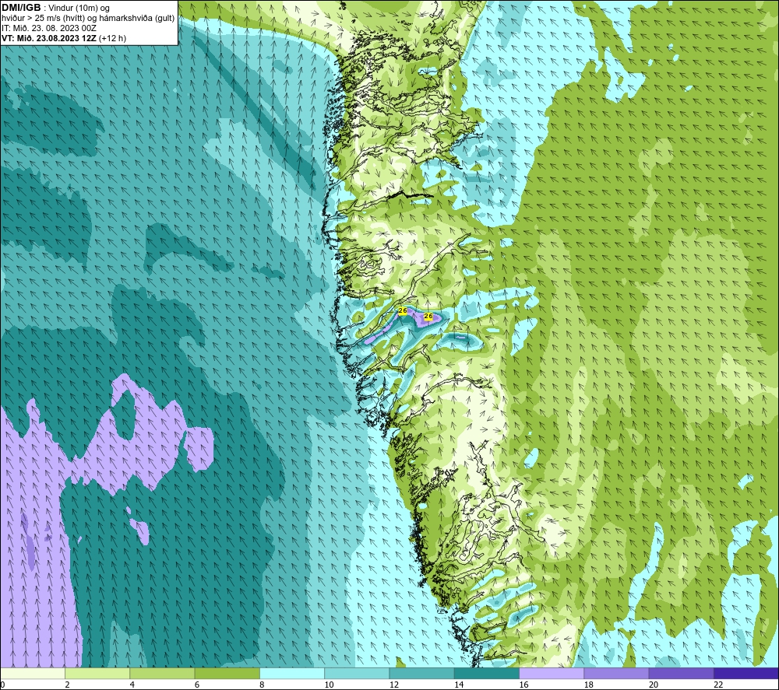
Task: Click the 20–22 m/s legend color swatch
Action: 681,673
